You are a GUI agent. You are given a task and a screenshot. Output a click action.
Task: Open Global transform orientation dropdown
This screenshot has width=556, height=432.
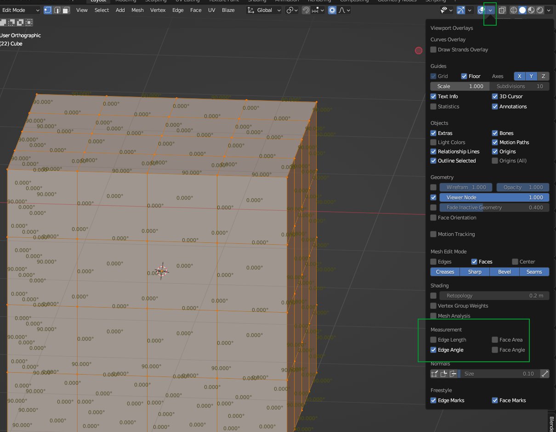point(264,10)
